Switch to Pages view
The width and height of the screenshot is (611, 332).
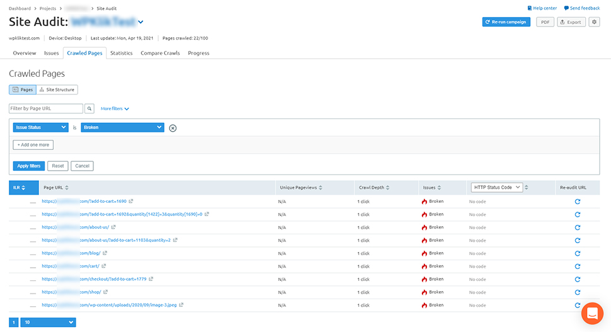click(x=23, y=90)
